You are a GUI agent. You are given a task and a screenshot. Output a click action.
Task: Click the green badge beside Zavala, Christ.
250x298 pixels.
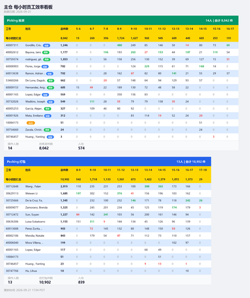pos(48,130)
